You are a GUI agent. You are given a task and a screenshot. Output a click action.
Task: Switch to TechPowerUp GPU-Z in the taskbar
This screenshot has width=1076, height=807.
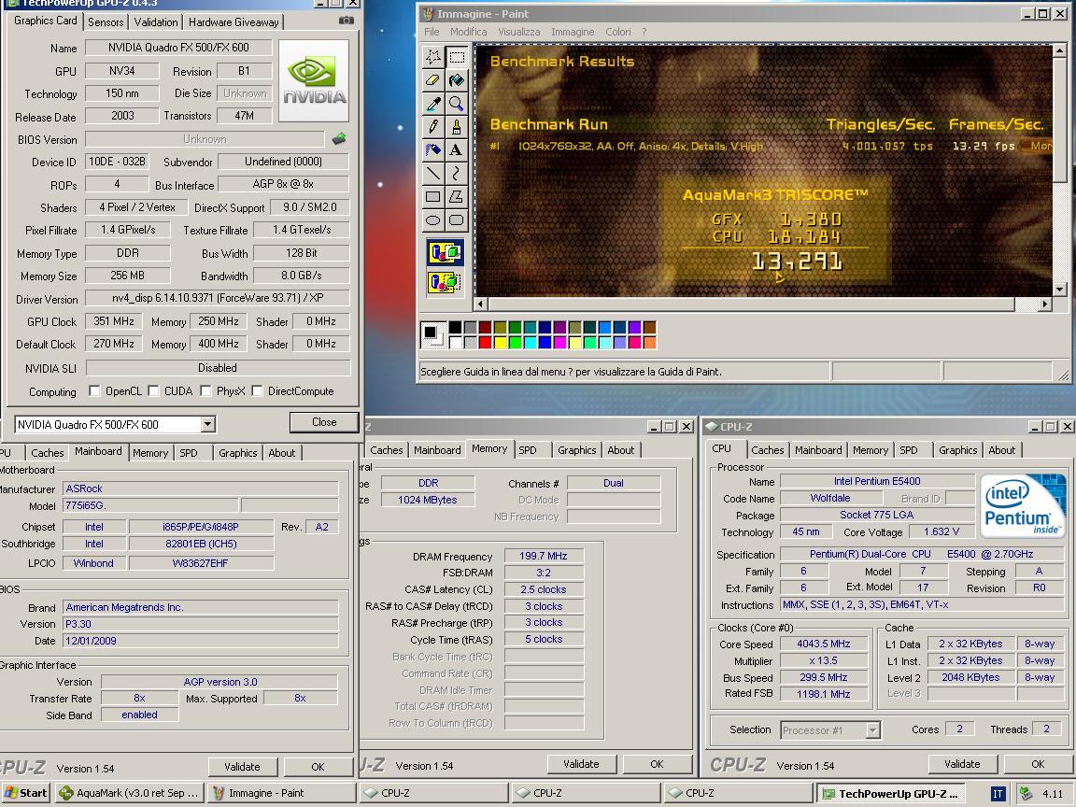[x=891, y=794]
